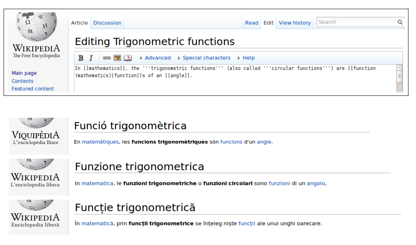This screenshot has height=245, width=416.
Task: Click the search magnifier icon
Action: (x=400, y=22)
